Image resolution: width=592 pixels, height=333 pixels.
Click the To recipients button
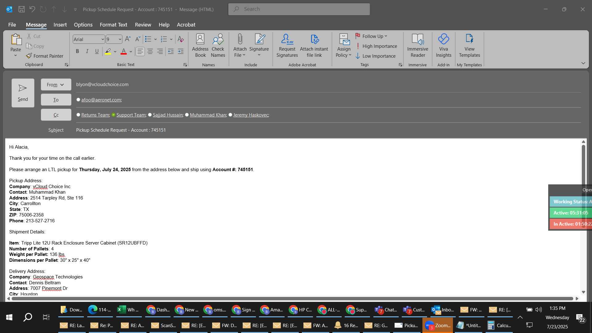click(56, 100)
